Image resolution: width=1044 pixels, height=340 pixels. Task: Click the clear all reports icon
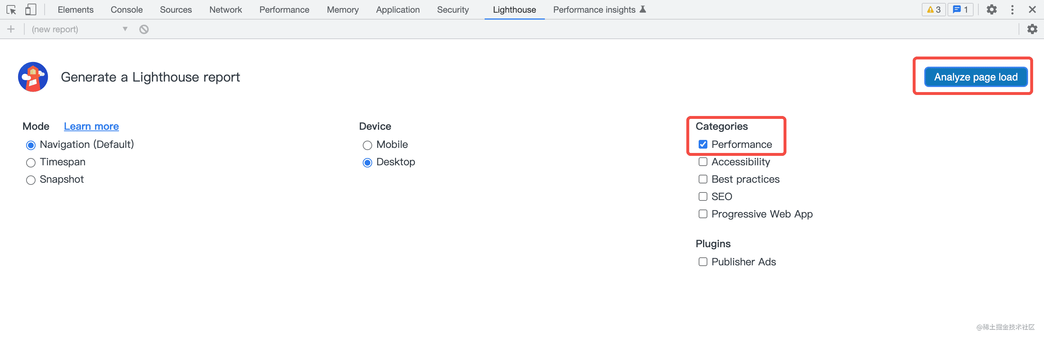tap(144, 29)
